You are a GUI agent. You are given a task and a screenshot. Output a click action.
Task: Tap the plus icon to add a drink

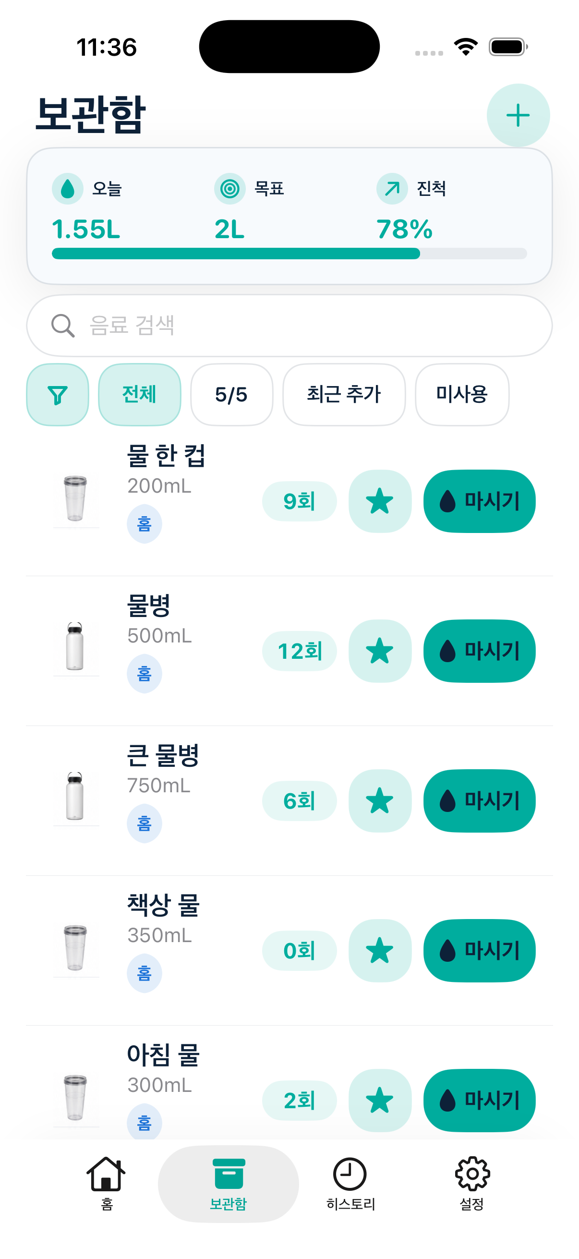(x=518, y=115)
